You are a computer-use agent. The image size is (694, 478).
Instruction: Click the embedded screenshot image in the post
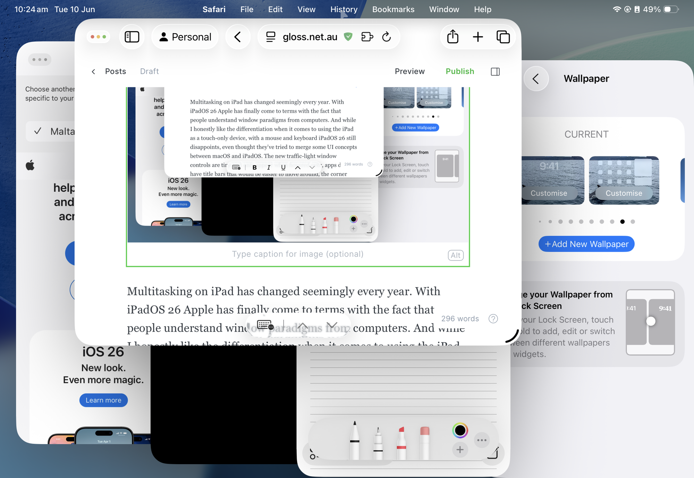298,165
